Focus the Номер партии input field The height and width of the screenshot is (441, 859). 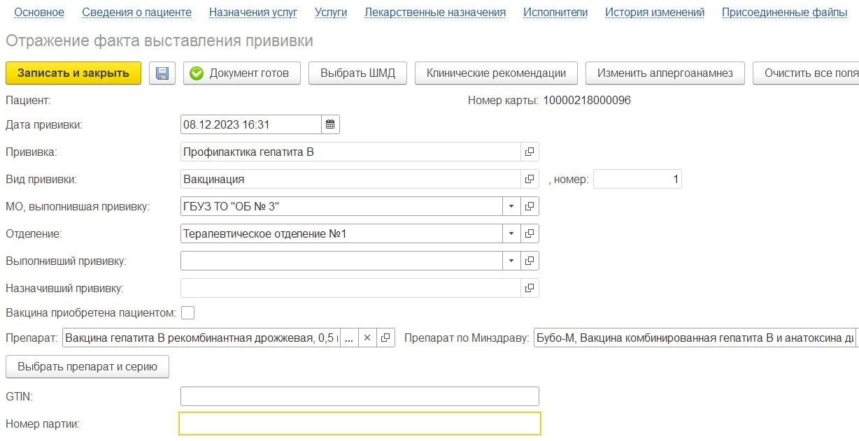360,424
